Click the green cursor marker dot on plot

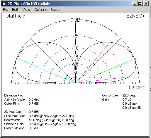click(x=135, y=59)
